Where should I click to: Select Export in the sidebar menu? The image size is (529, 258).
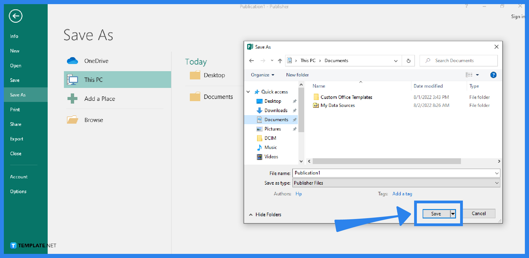point(17,139)
